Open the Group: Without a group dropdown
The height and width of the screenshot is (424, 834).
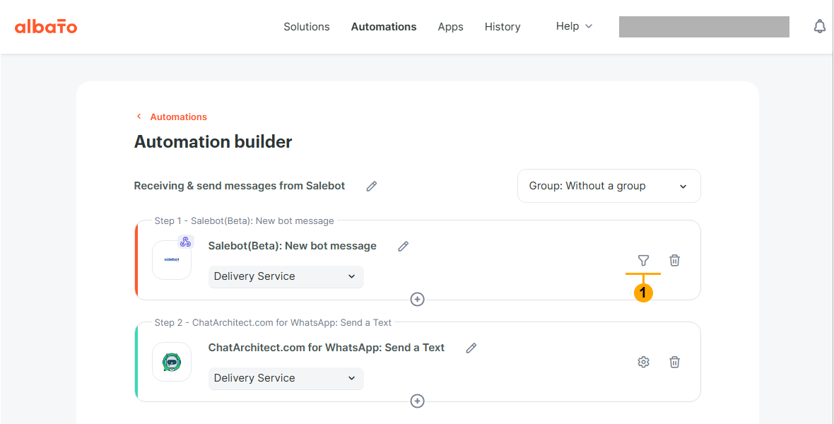(x=609, y=186)
